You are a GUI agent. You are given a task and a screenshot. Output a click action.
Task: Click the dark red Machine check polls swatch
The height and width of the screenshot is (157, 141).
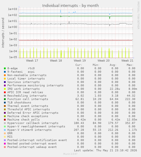point(5,120)
